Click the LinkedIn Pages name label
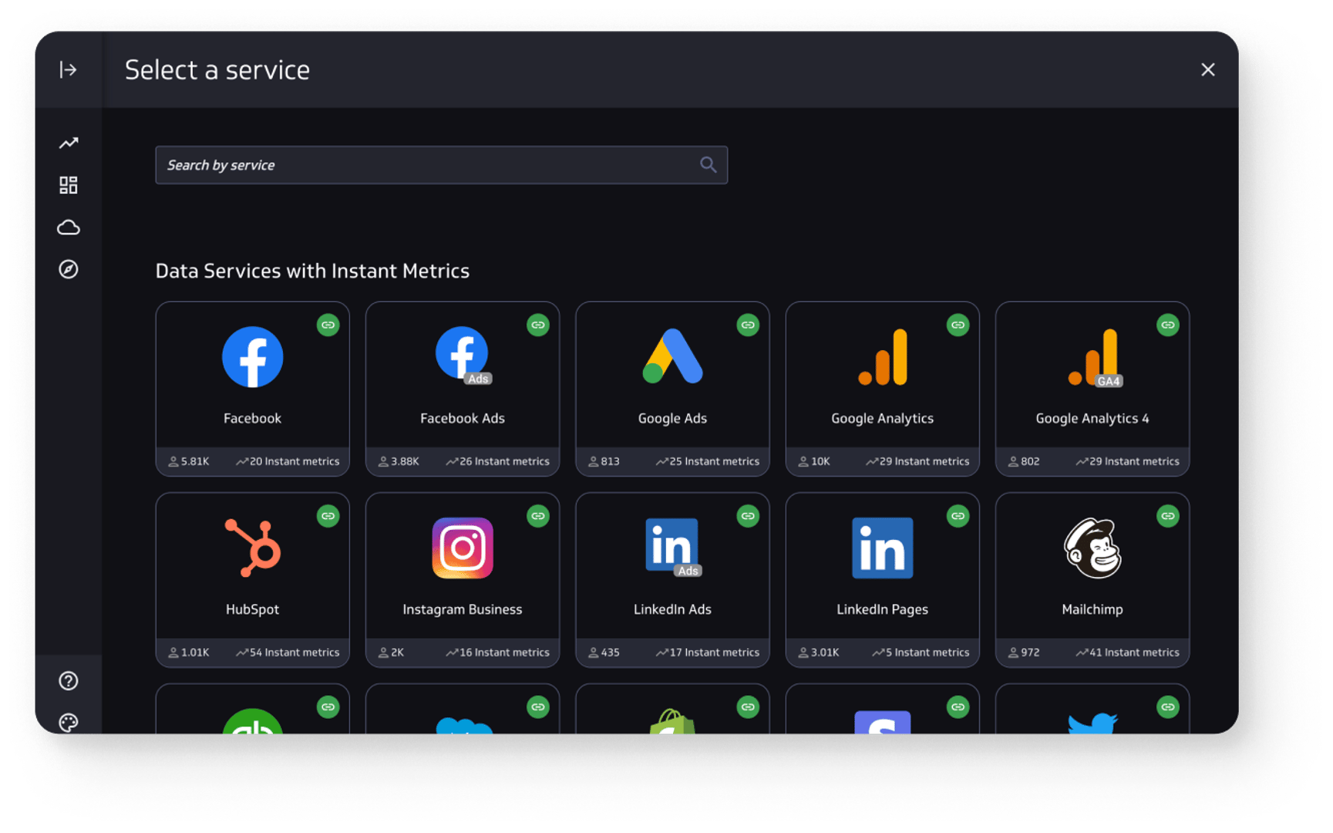This screenshot has height=833, width=1333. [883, 609]
